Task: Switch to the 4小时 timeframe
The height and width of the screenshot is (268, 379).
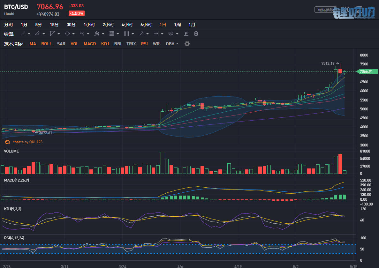Action: pos(127,25)
